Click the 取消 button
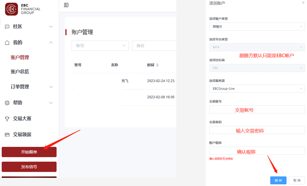The width and height of the screenshot is (307, 186). [297, 180]
